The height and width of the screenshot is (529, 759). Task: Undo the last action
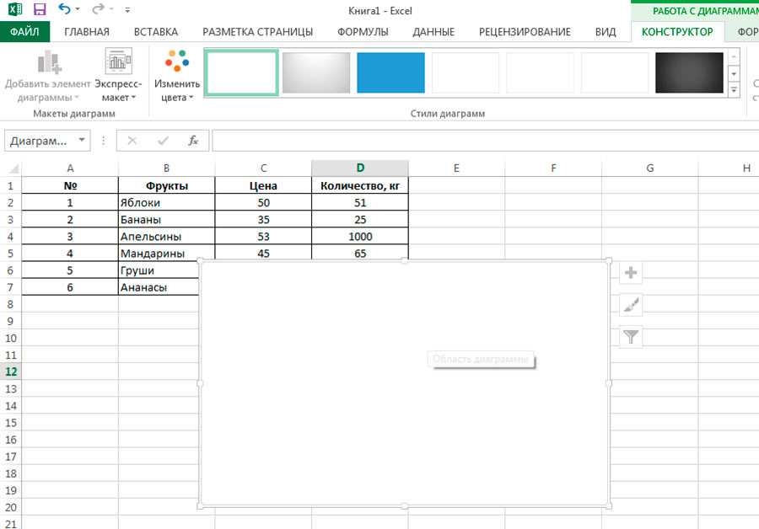point(64,8)
